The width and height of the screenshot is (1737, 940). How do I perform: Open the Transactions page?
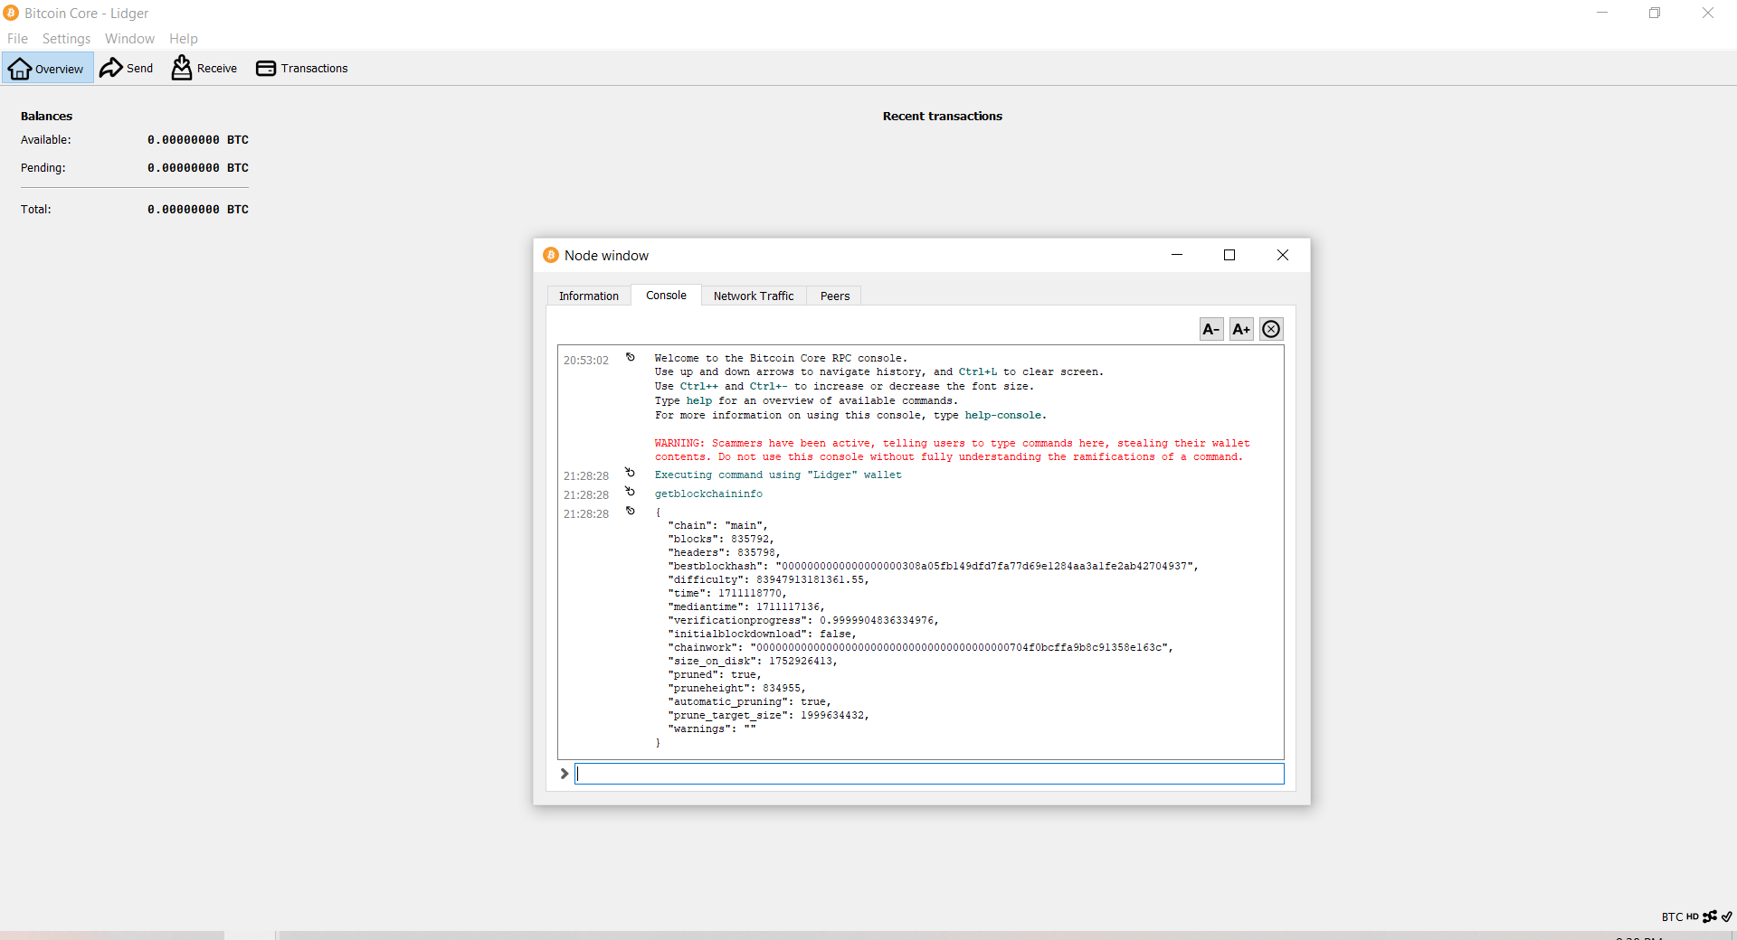[302, 69]
